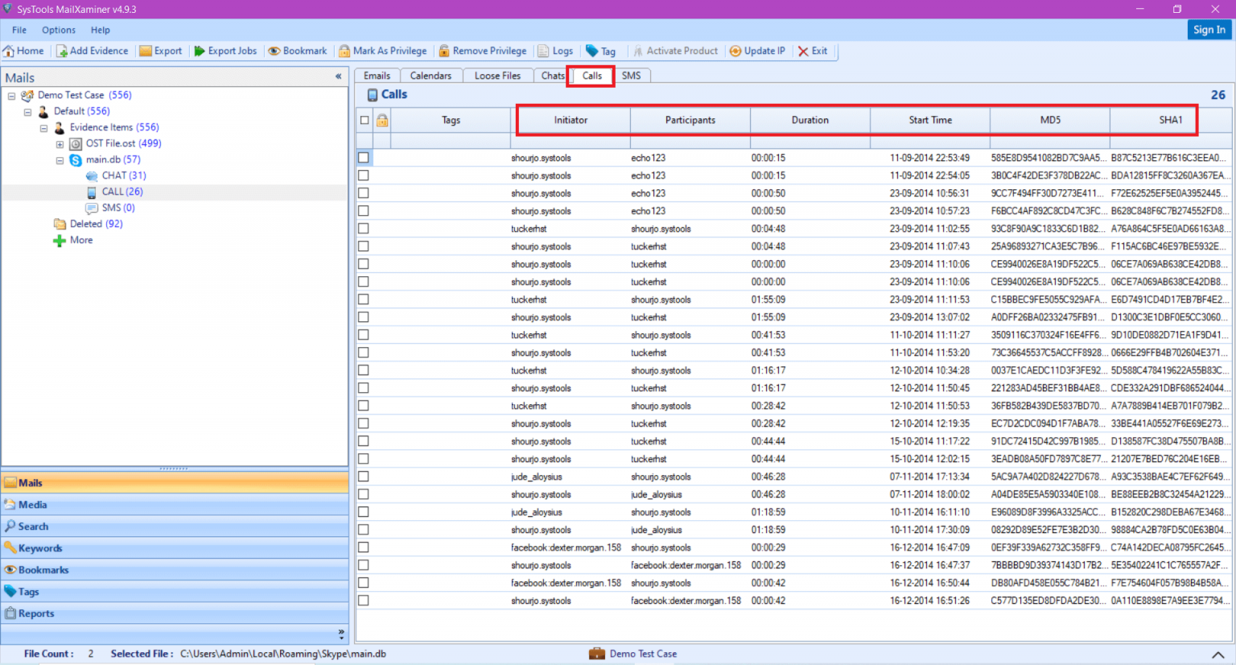The width and height of the screenshot is (1236, 665).
Task: Click the Bookmark eye icon in toolbar
Action: pyautogui.click(x=274, y=51)
